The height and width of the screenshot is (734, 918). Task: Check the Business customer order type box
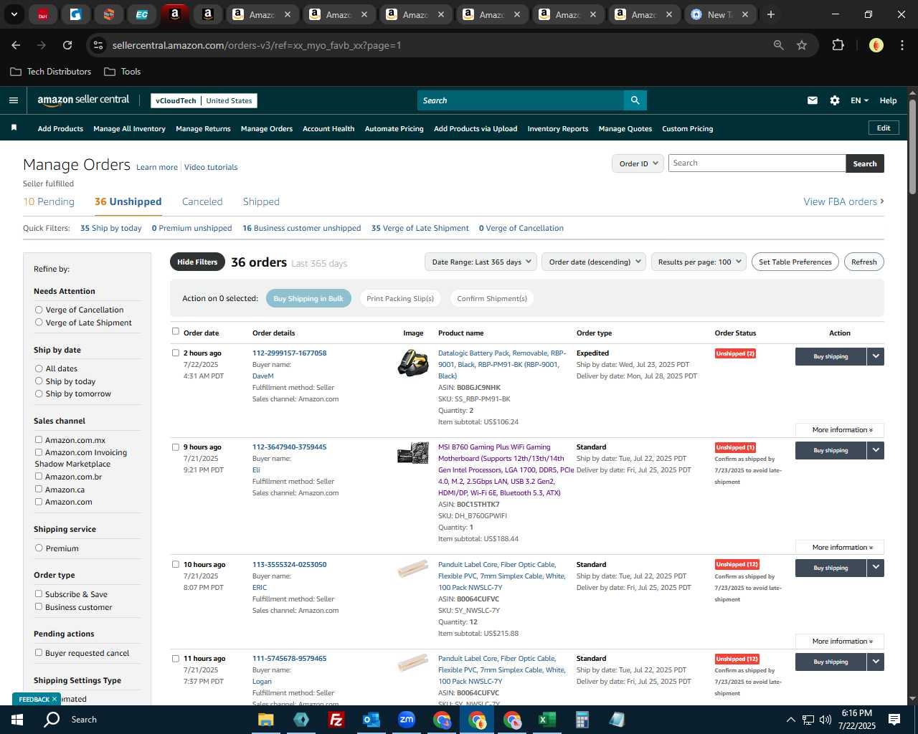[x=39, y=607]
